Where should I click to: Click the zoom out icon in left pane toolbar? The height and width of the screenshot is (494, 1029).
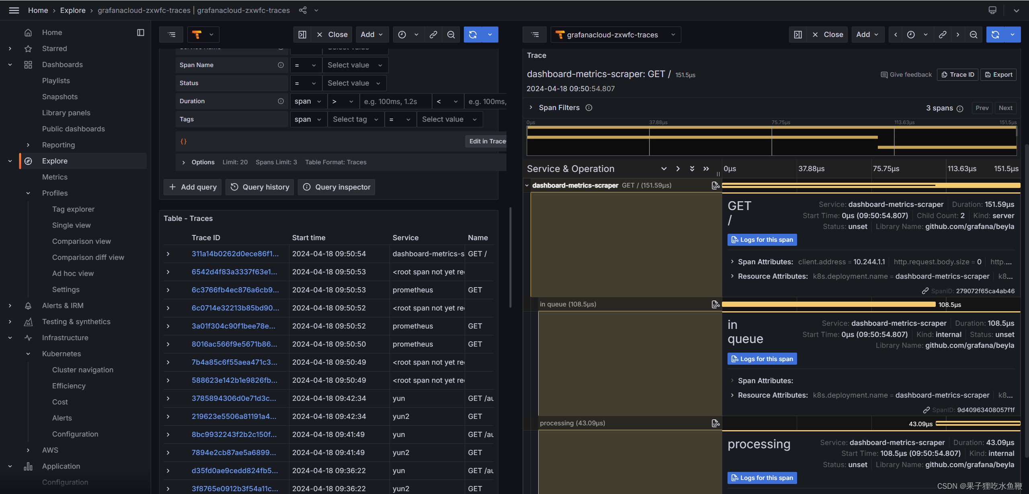click(x=451, y=35)
